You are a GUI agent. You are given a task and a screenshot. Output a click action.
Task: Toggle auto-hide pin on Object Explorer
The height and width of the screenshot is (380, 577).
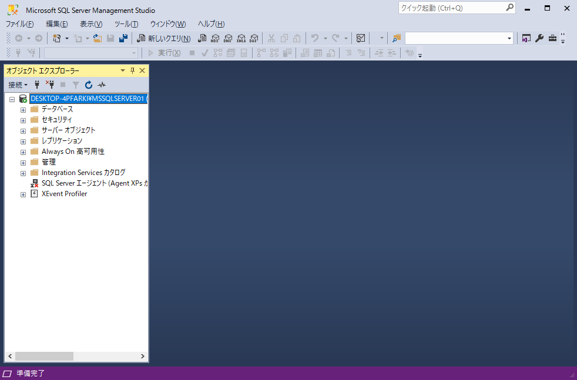coord(132,70)
